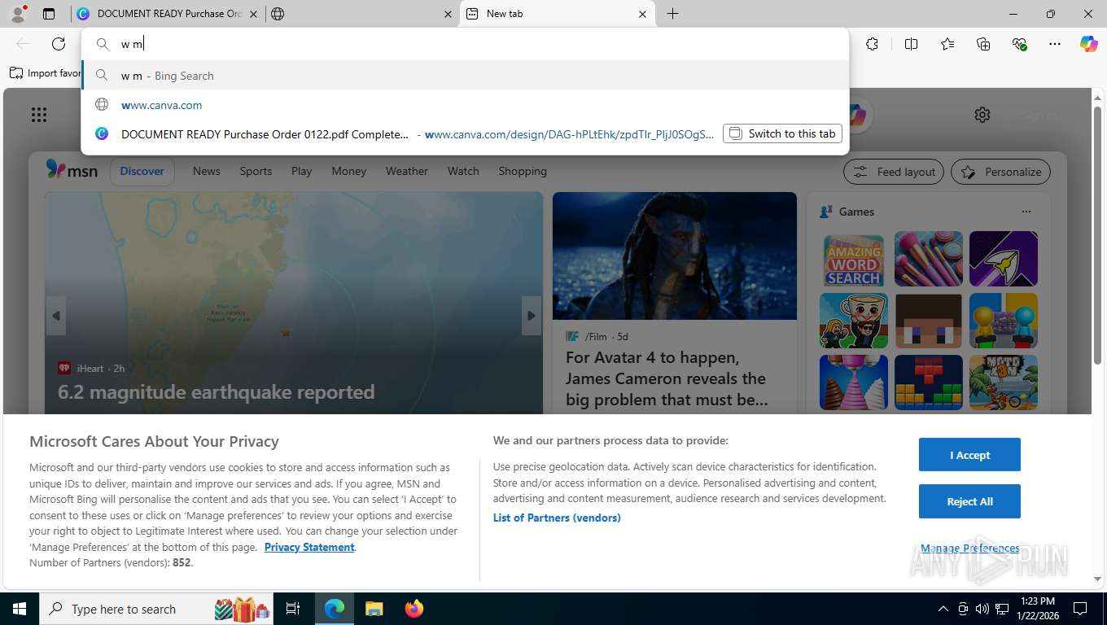1107x625 pixels.
Task: Open the Collections icon
Action: pyautogui.click(x=983, y=44)
